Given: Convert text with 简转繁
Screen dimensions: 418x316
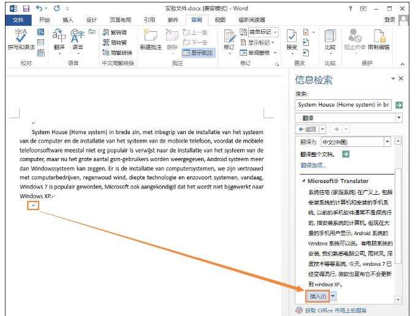Looking at the screenshot, I should click(115, 42).
